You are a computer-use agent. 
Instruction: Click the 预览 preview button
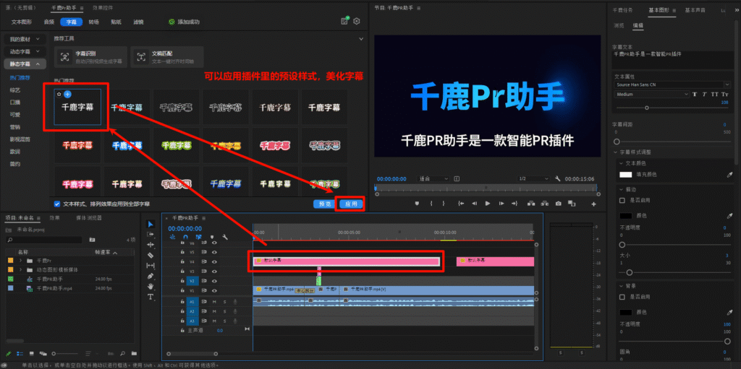click(x=325, y=204)
